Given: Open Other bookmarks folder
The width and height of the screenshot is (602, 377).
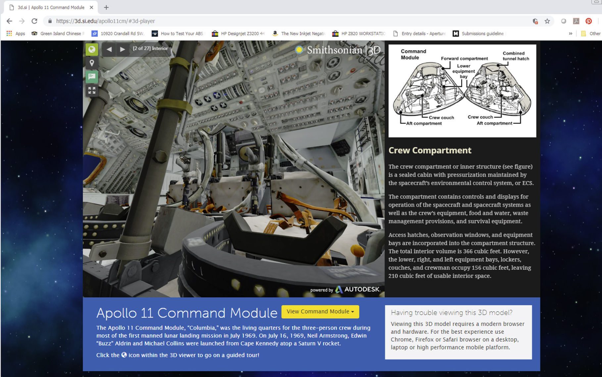Looking at the screenshot, I should pos(591,33).
